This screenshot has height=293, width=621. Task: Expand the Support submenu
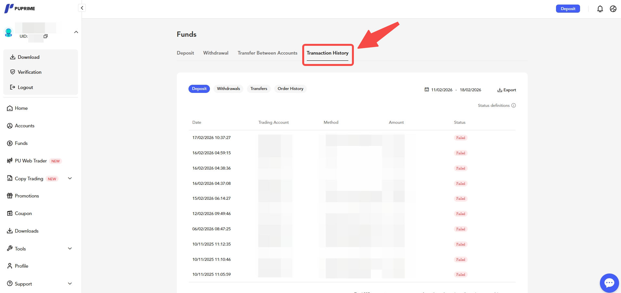pos(70,284)
